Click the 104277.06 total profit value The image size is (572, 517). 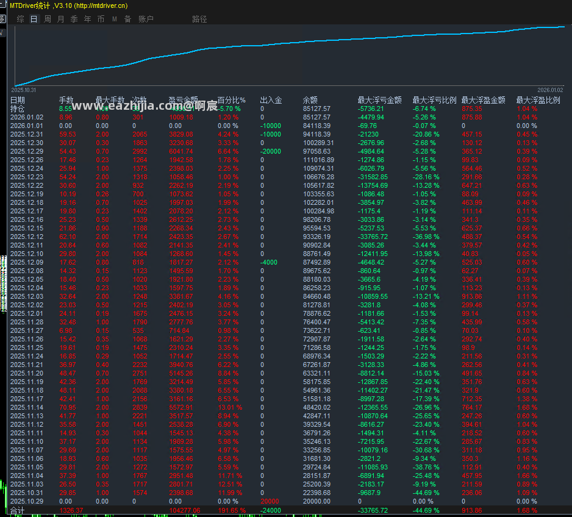(x=185, y=510)
